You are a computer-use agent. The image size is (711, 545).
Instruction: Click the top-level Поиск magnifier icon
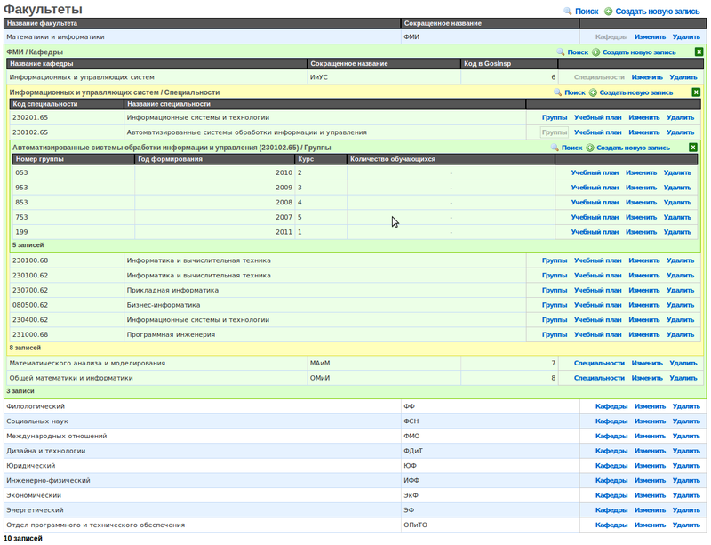(568, 11)
